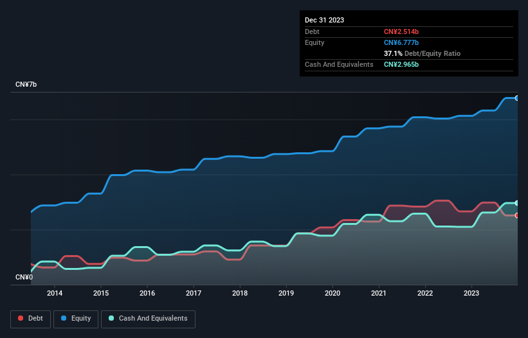Click the CN¥0 y-axis label

coord(24,277)
